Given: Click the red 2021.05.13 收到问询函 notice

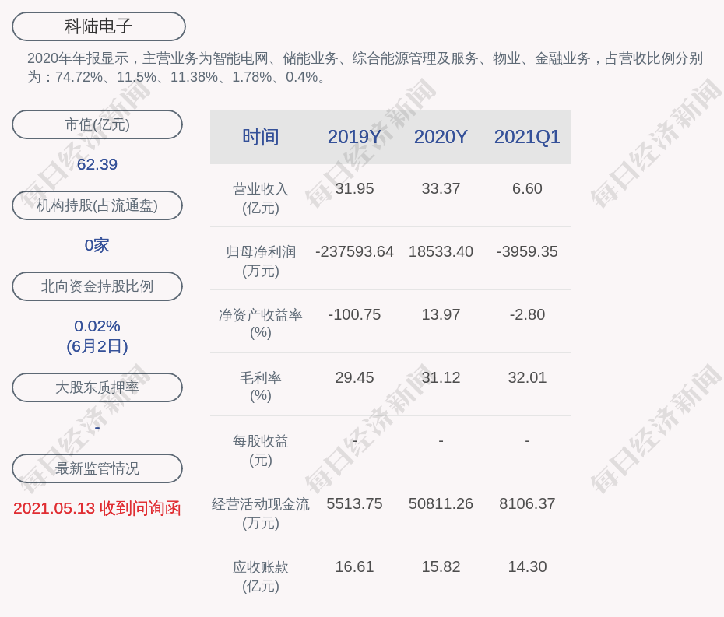Looking at the screenshot, I should point(97,508).
